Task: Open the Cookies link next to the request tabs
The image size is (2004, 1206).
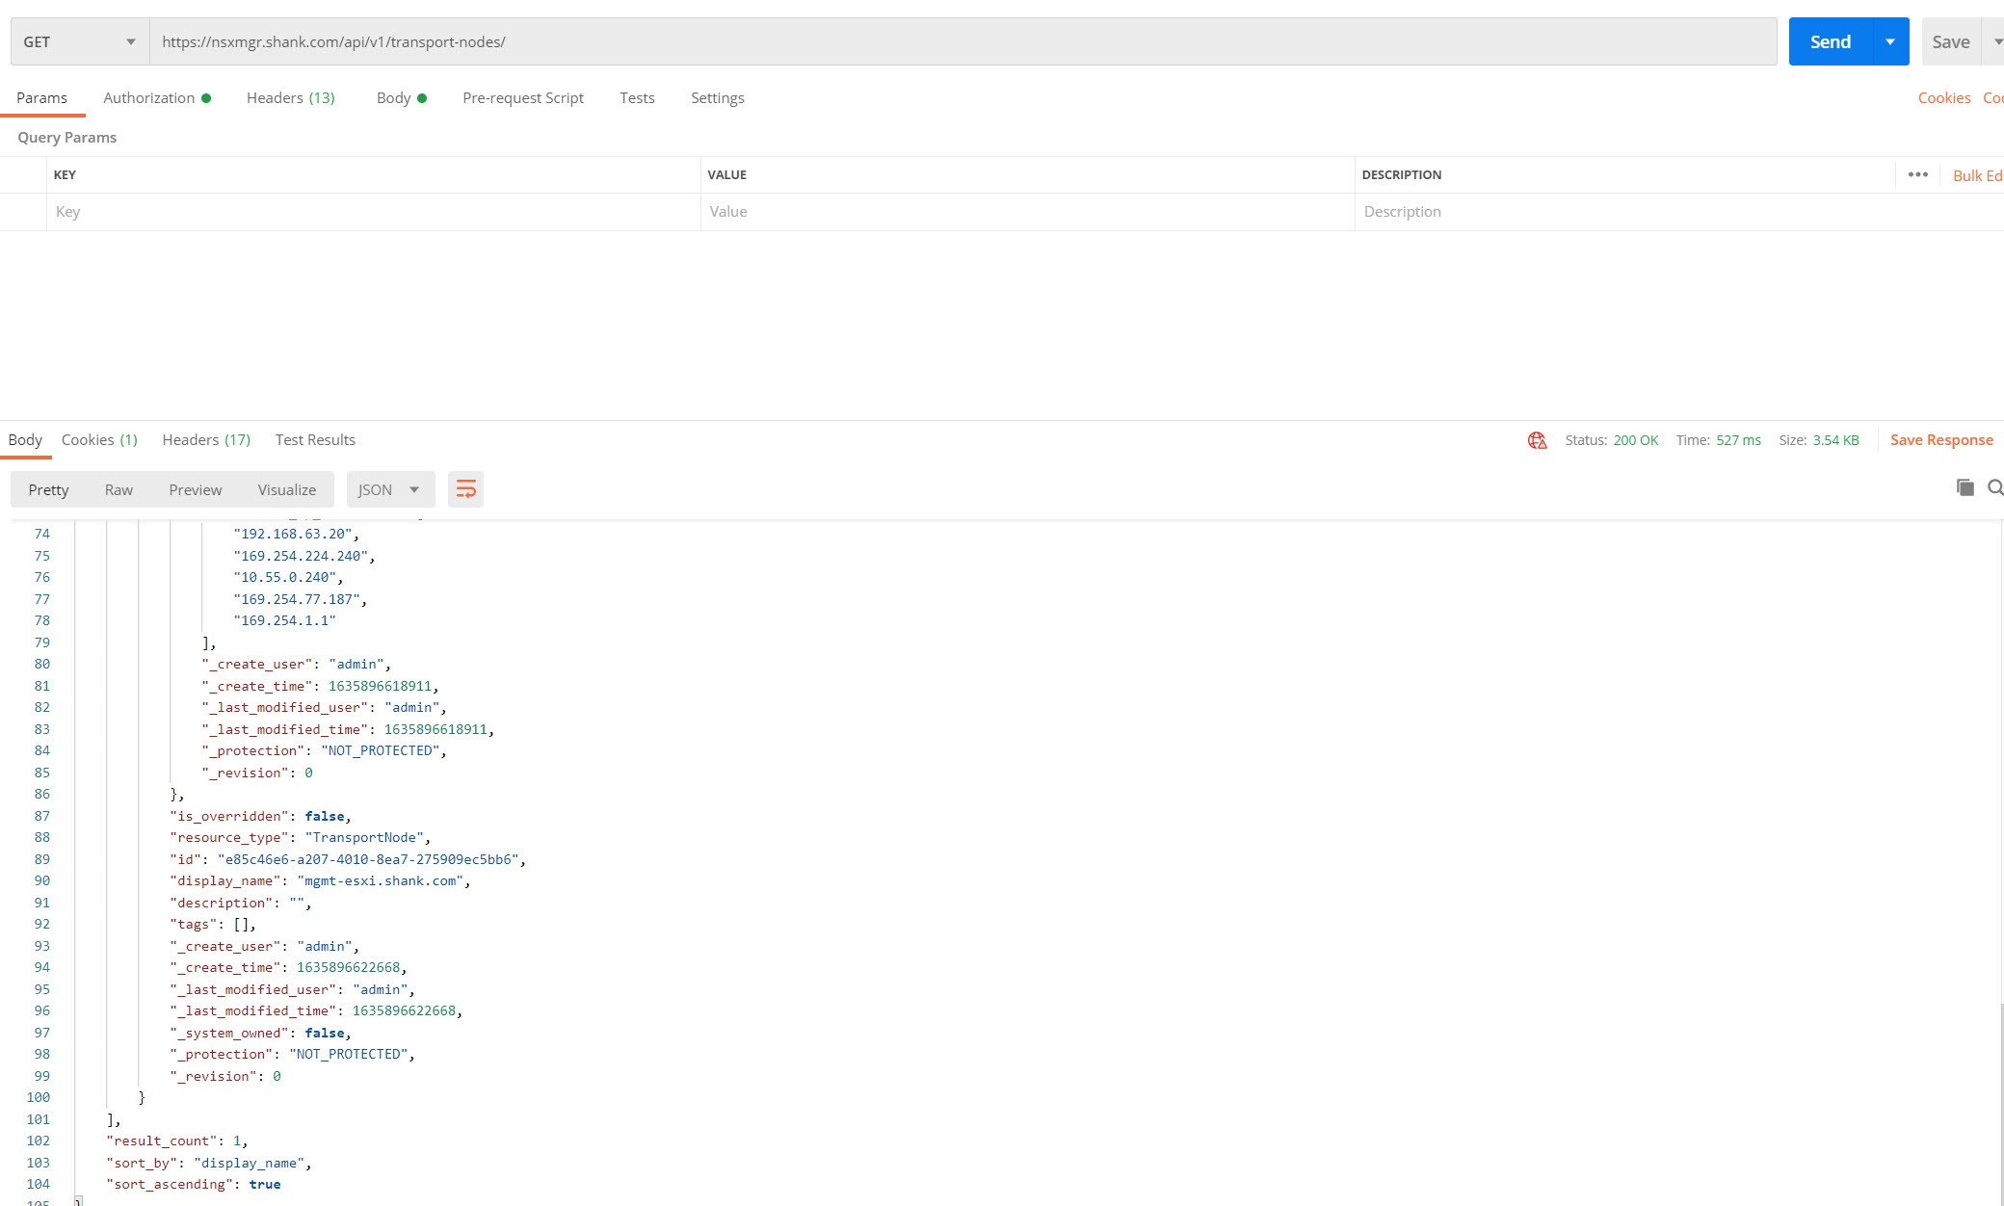Action: (1943, 98)
